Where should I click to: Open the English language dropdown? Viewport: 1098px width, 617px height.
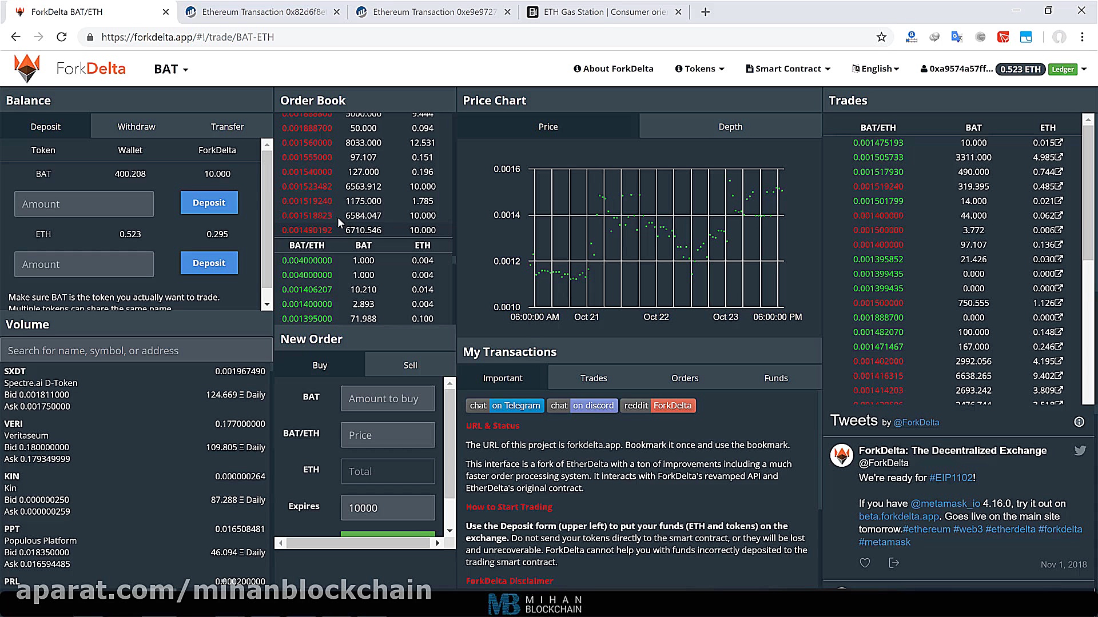tap(876, 69)
